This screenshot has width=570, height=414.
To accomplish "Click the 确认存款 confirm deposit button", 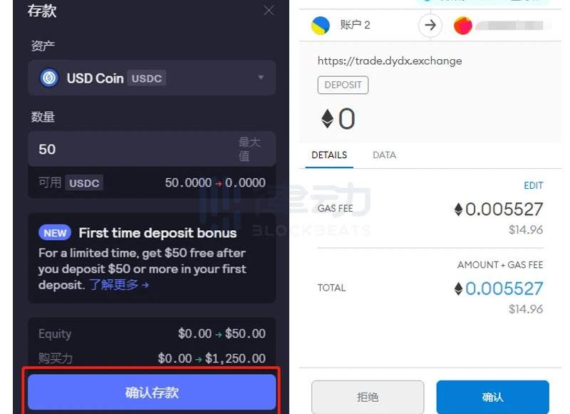I will point(152,392).
